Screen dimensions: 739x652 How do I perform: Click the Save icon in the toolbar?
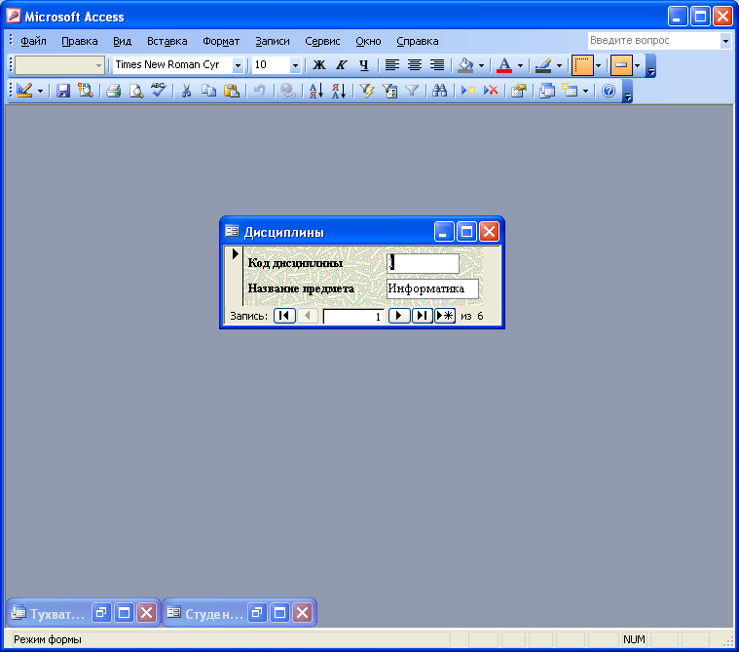[63, 90]
